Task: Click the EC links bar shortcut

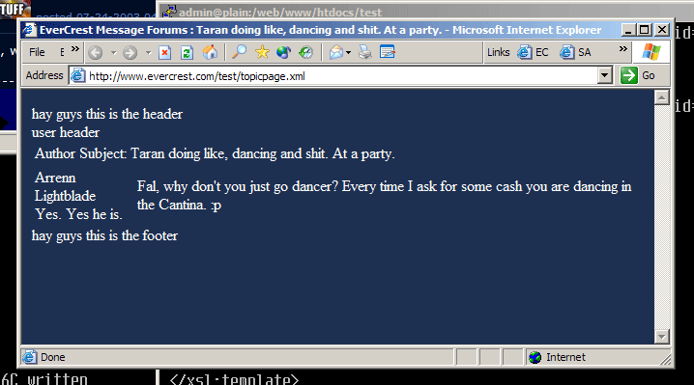Action: point(533,52)
